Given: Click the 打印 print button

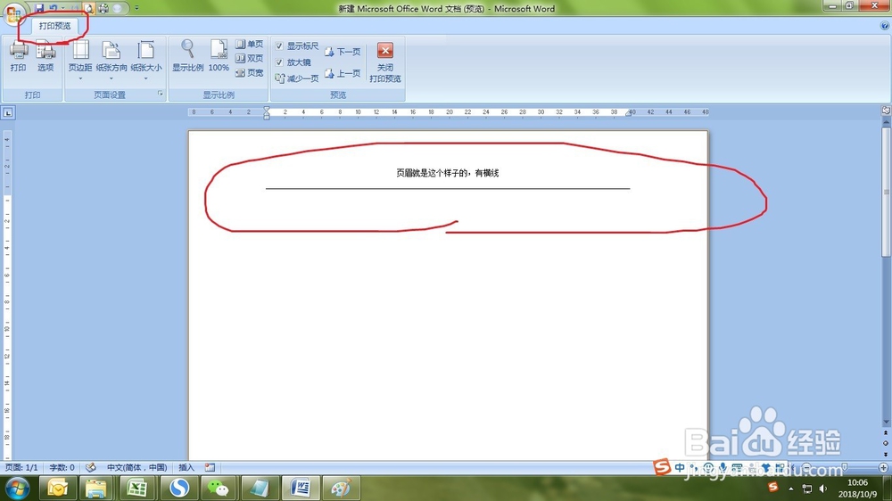Looking at the screenshot, I should pyautogui.click(x=18, y=57).
